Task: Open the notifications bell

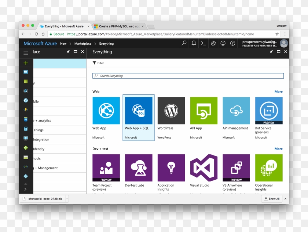Action: (193, 43)
